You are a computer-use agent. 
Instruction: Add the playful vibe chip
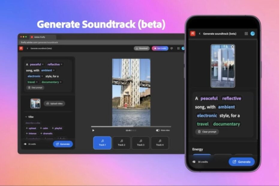pyautogui.click(x=57, y=128)
